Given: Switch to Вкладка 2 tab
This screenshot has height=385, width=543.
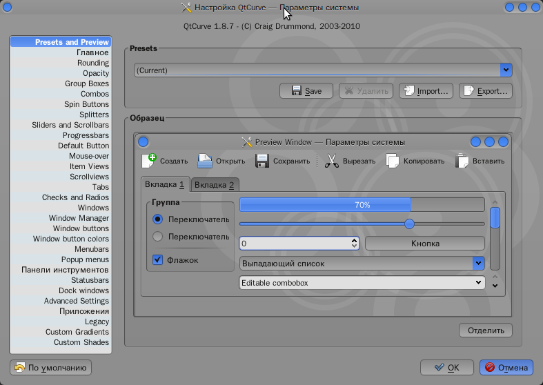Looking at the screenshot, I should coord(215,185).
